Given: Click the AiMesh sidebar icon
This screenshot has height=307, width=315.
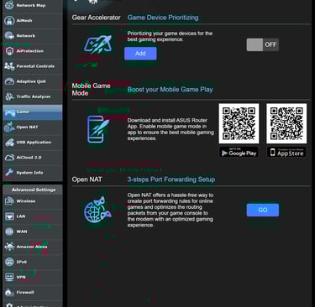Looking at the screenshot, I should coord(9,20).
